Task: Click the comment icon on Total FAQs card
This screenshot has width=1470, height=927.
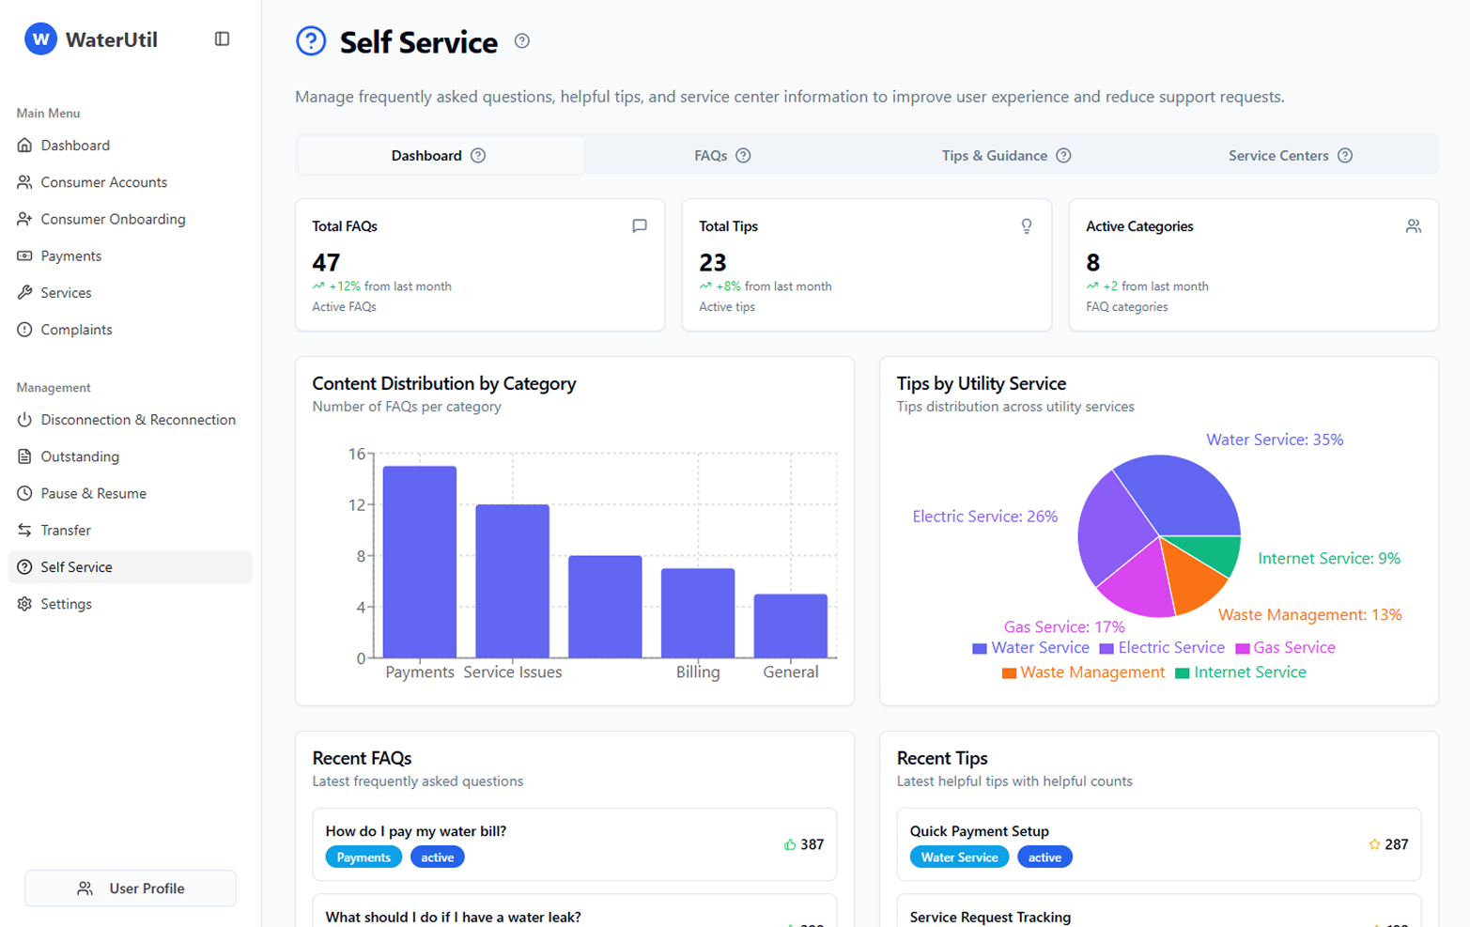Action: click(640, 225)
